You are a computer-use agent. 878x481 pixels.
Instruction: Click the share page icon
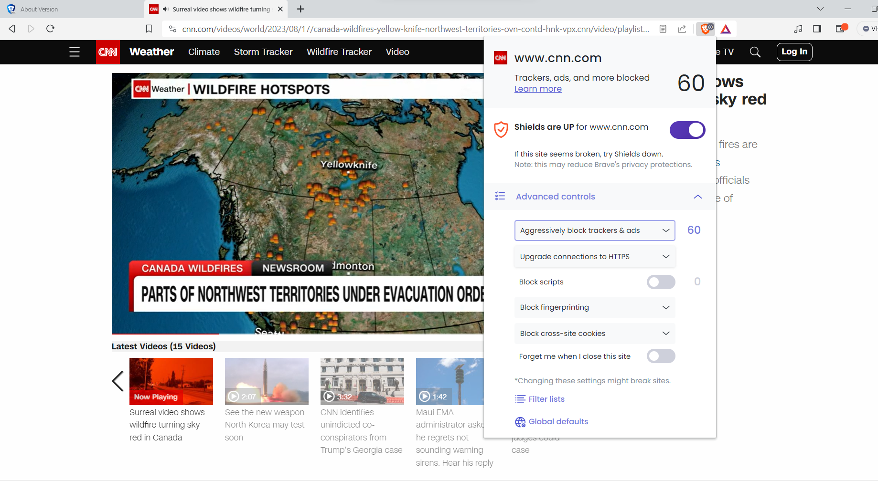pos(682,29)
